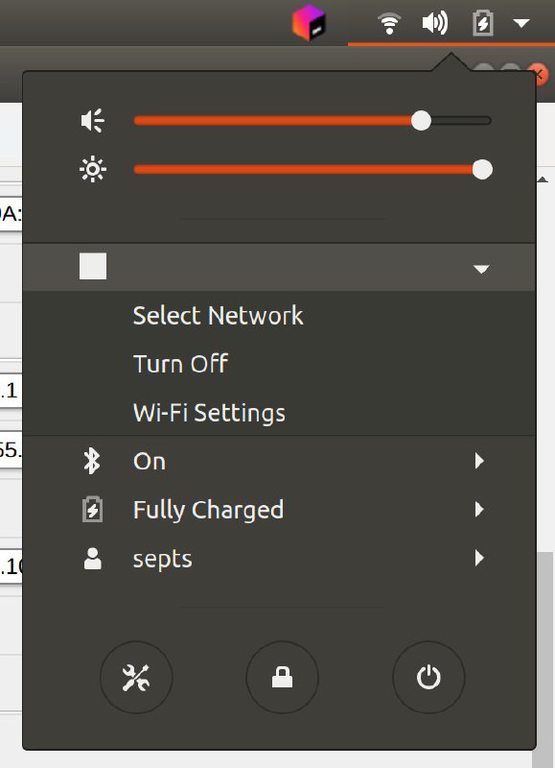
Task: Open the JetBrains Toolbox tray icon
Action: click(x=309, y=22)
